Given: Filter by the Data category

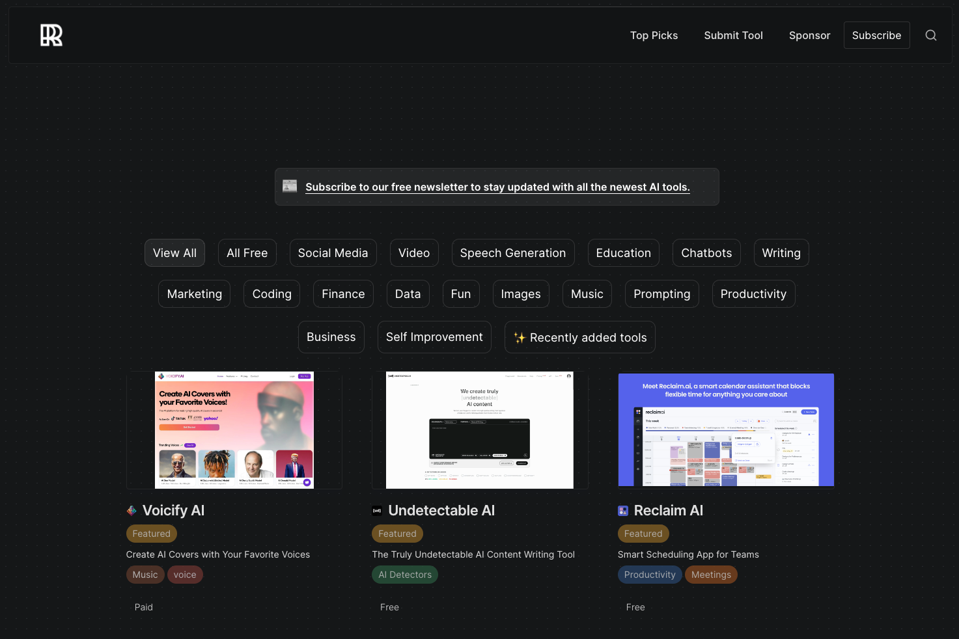Looking at the screenshot, I should coord(408,294).
